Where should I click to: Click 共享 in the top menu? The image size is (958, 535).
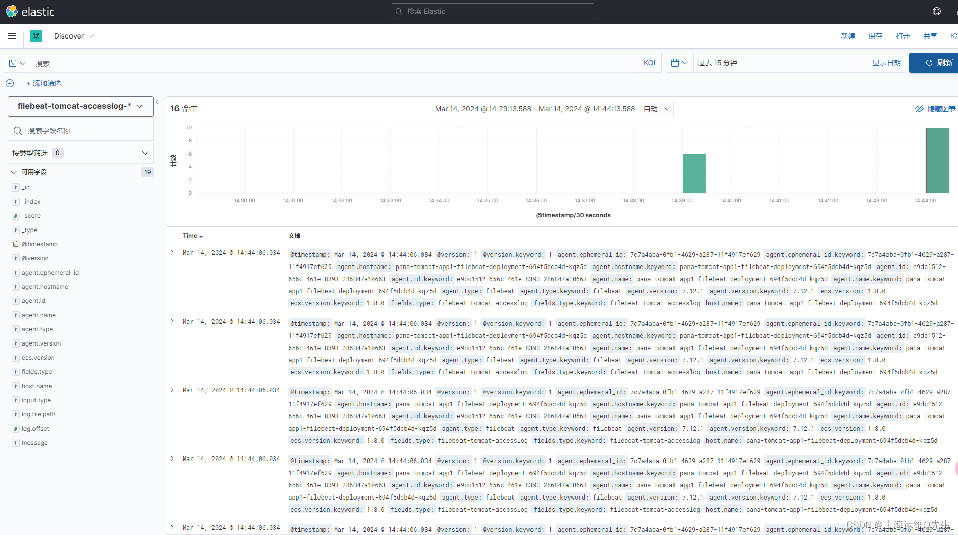click(x=930, y=36)
